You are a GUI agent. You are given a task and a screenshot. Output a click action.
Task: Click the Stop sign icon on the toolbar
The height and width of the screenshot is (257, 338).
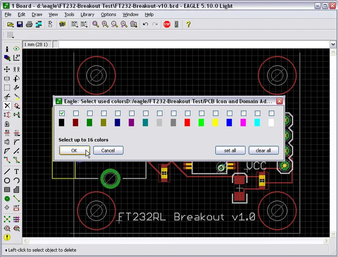[166, 24]
